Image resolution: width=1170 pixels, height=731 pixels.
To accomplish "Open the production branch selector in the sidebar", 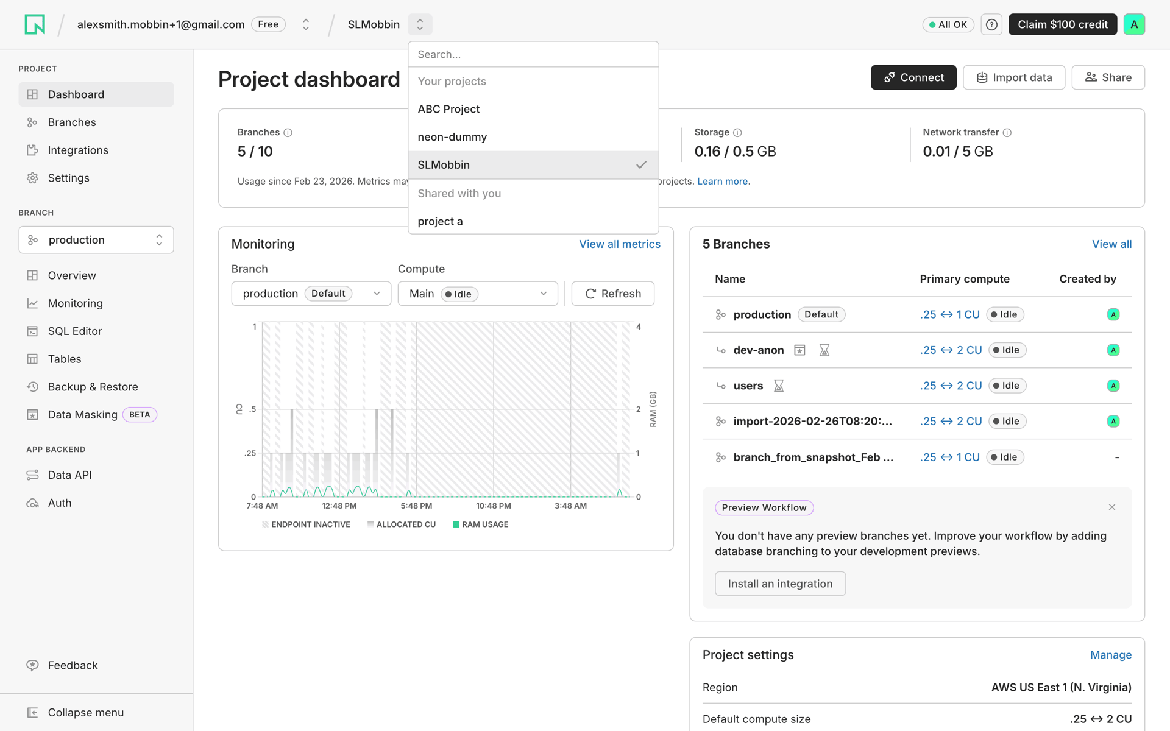I will coord(96,240).
